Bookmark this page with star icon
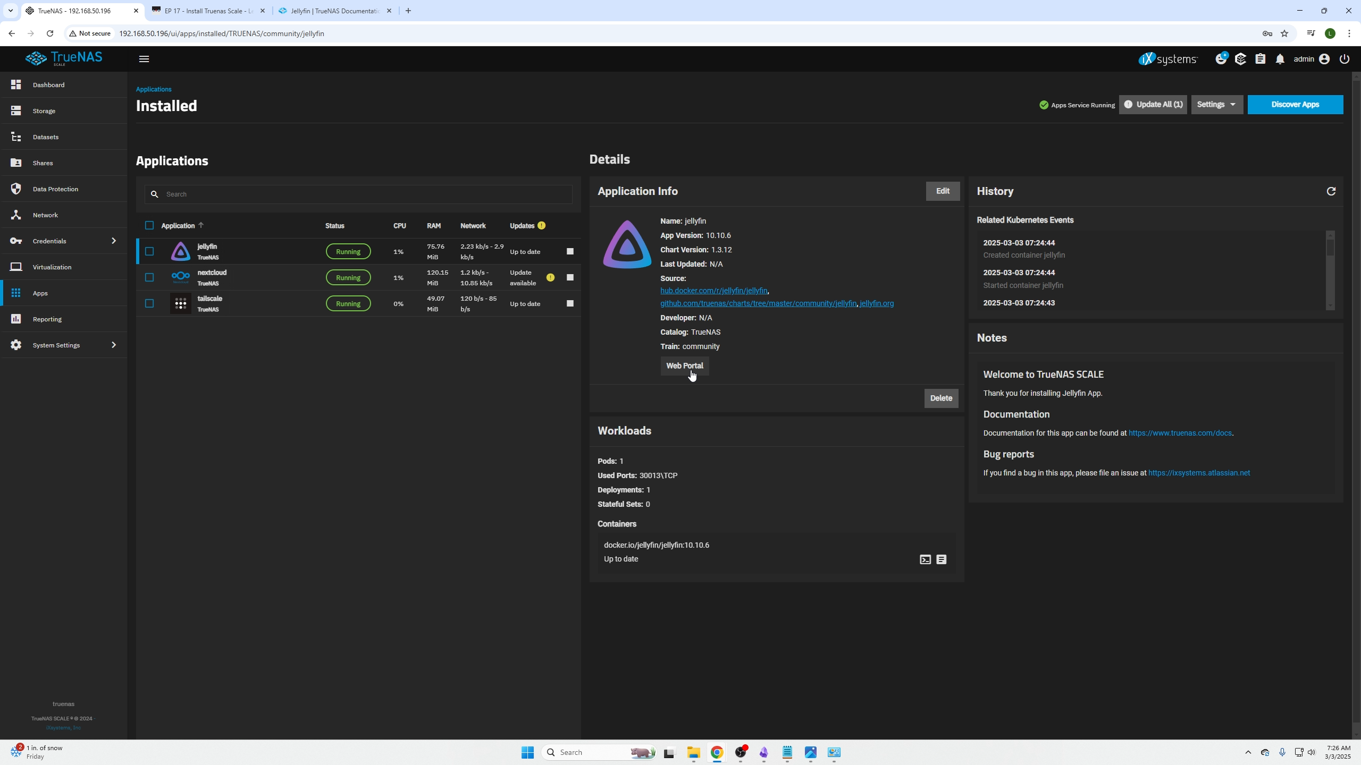1361x765 pixels. tap(1284, 33)
